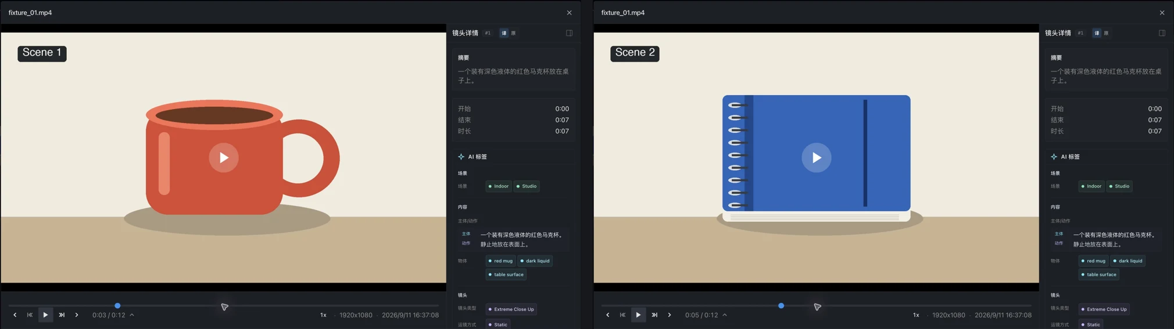Click the seek bar handle at 0:05
Screen dimensions: 1174x329
click(781, 306)
